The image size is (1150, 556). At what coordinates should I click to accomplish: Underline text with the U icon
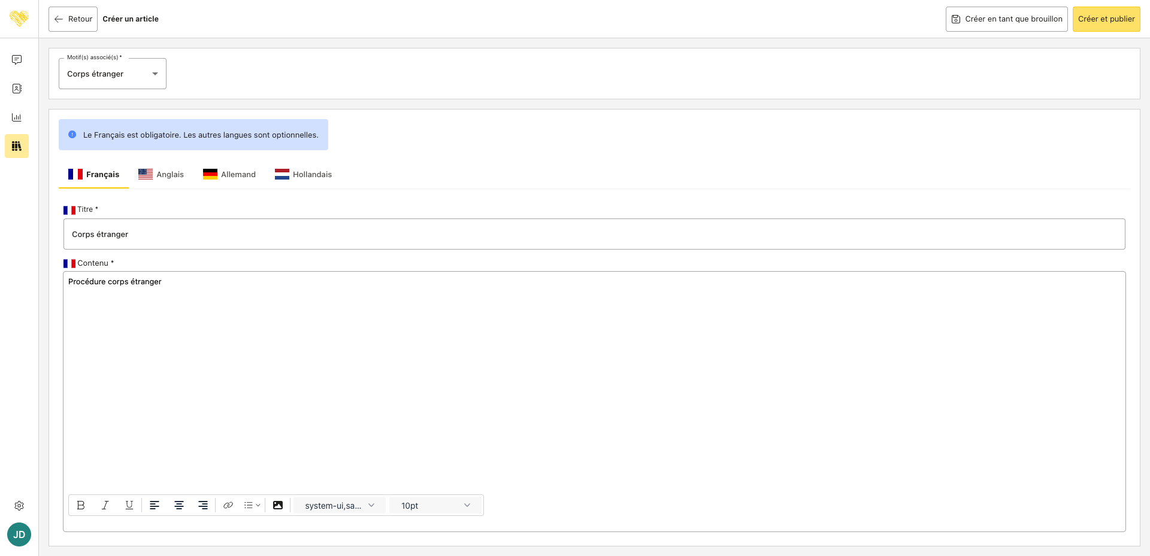tap(129, 505)
